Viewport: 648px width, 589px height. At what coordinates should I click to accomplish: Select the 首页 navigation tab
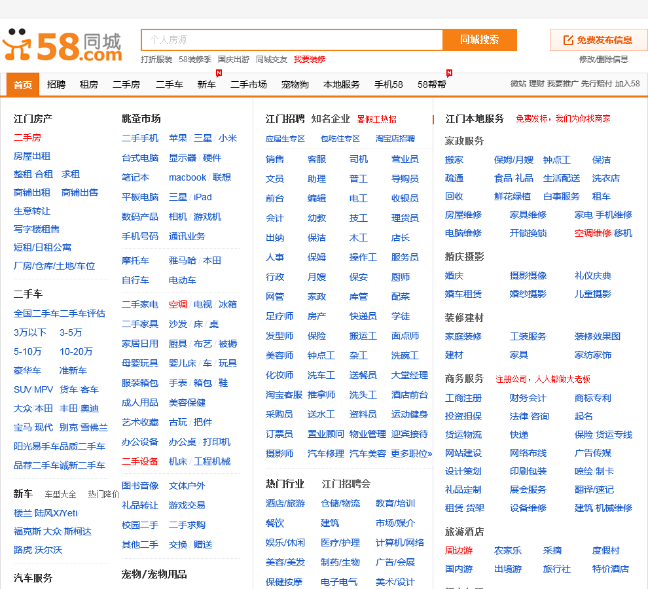pos(23,84)
